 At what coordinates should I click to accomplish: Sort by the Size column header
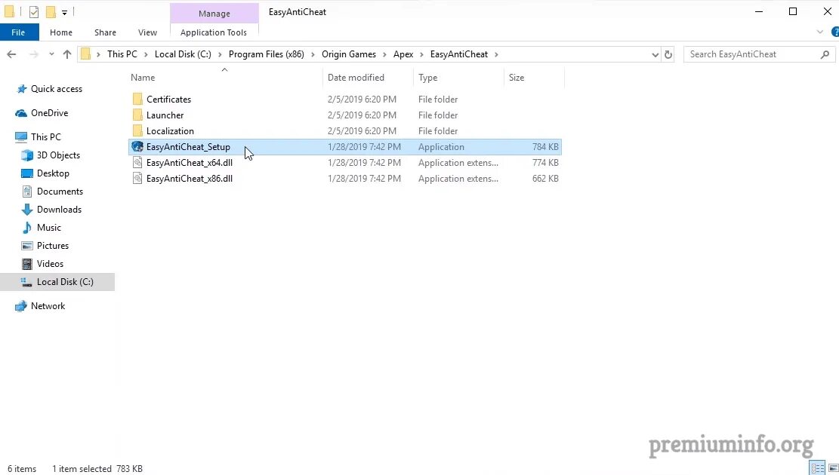pos(517,78)
